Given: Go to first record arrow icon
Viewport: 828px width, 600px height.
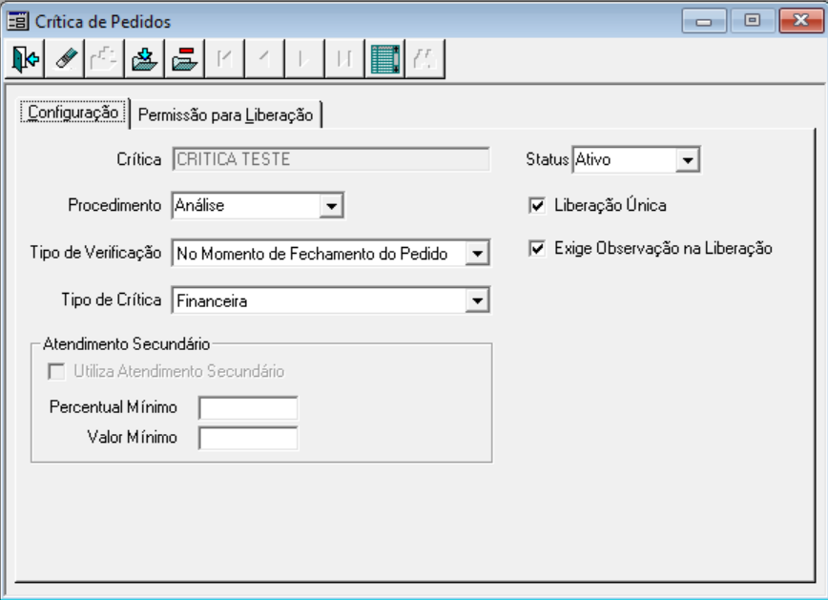Looking at the screenshot, I should coord(225,58).
